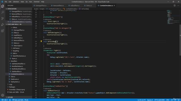Open DamageEffect.cs in Effects folder
The width and height of the screenshot is (181, 101).
click(19, 30)
